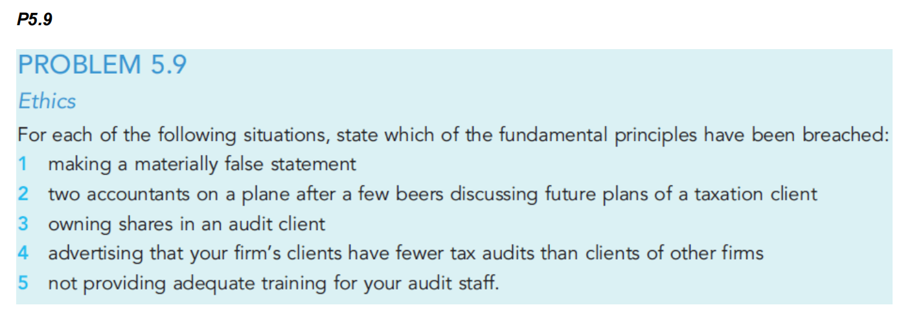This screenshot has height=316, width=901.
Task: Click the words 'clients of other firms'
Action: (x=674, y=253)
